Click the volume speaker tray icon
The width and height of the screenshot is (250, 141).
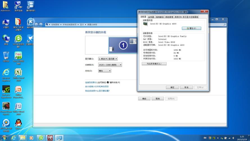point(234,138)
